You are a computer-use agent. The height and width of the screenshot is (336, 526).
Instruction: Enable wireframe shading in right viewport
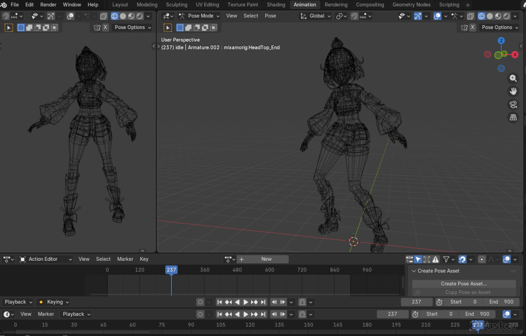[x=481, y=16]
